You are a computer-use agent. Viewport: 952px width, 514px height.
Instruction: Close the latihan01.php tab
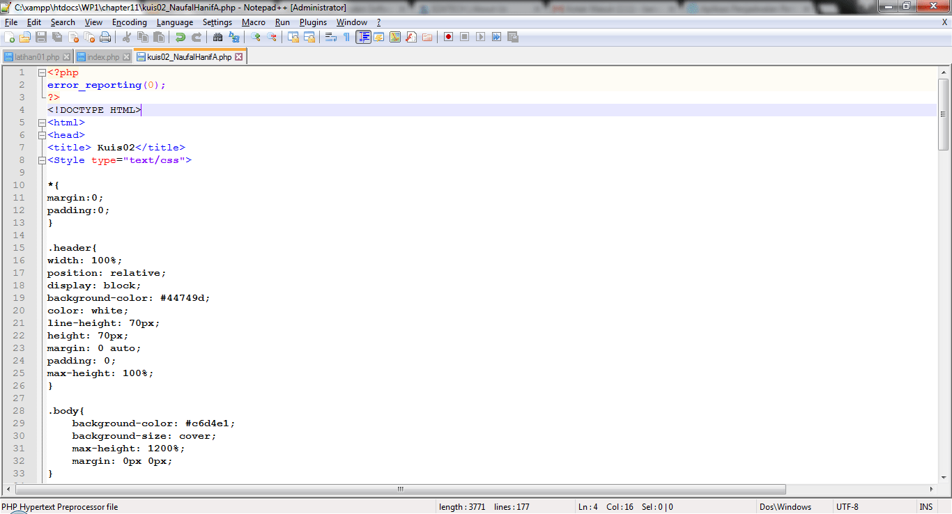pyautogui.click(x=66, y=57)
